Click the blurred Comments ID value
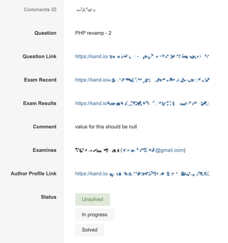 86,10
